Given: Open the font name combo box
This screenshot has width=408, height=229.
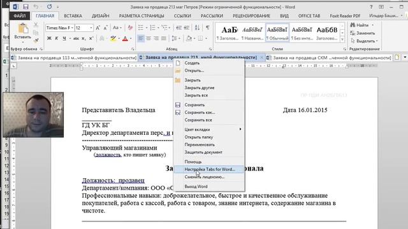Looking at the screenshot, I should click(x=59, y=28).
